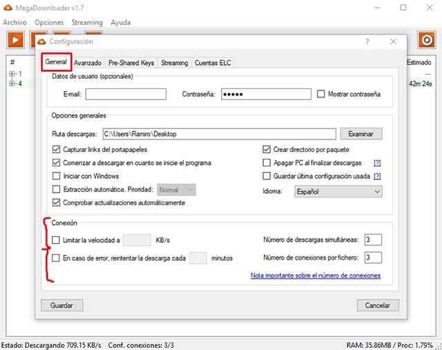Screen dimensions: 442x350
Task: Click the Configuración dialog cloud icon
Action: pyautogui.click(x=42, y=41)
